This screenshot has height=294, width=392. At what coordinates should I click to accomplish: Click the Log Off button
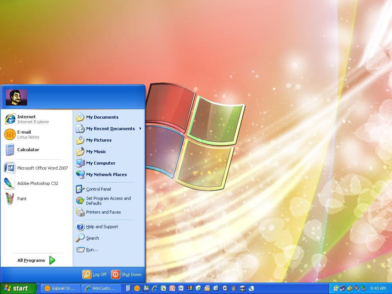95,274
